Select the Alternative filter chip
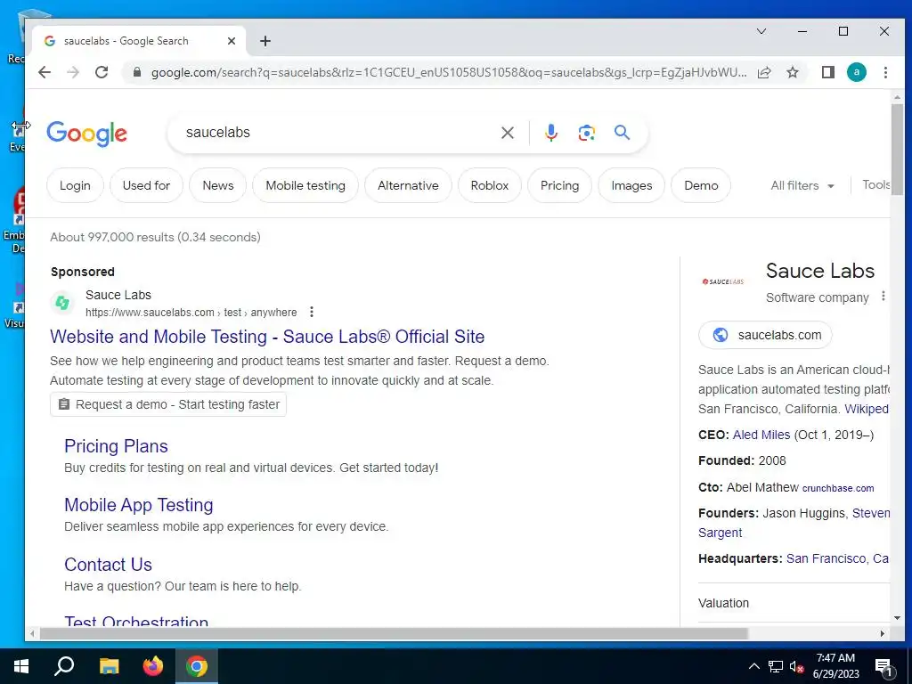The image size is (912, 684). point(408,185)
